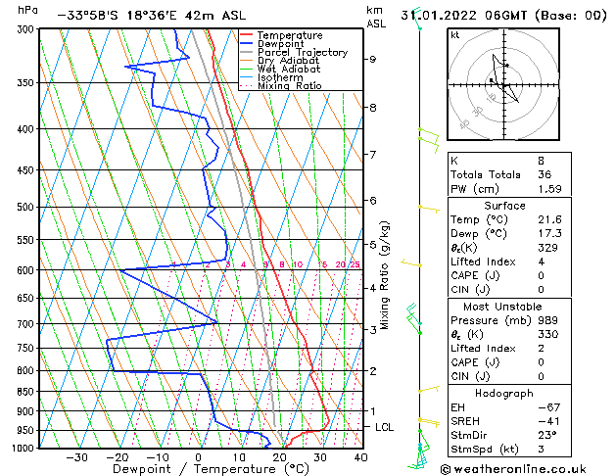Select the Temperature legend label
616x476 pixels.
(x=290, y=35)
